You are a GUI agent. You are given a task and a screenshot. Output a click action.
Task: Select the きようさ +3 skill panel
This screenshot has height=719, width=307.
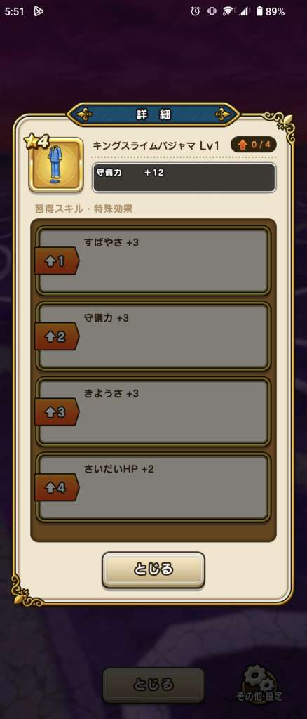(153, 411)
